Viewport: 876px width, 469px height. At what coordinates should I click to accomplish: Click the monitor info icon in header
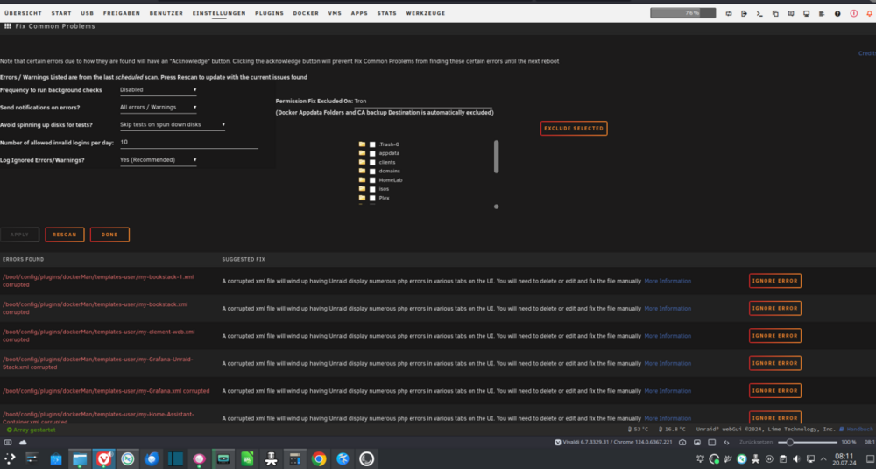coord(806,13)
